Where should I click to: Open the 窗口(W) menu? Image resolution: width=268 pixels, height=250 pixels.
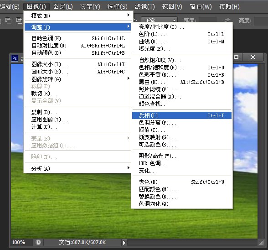(201, 6)
